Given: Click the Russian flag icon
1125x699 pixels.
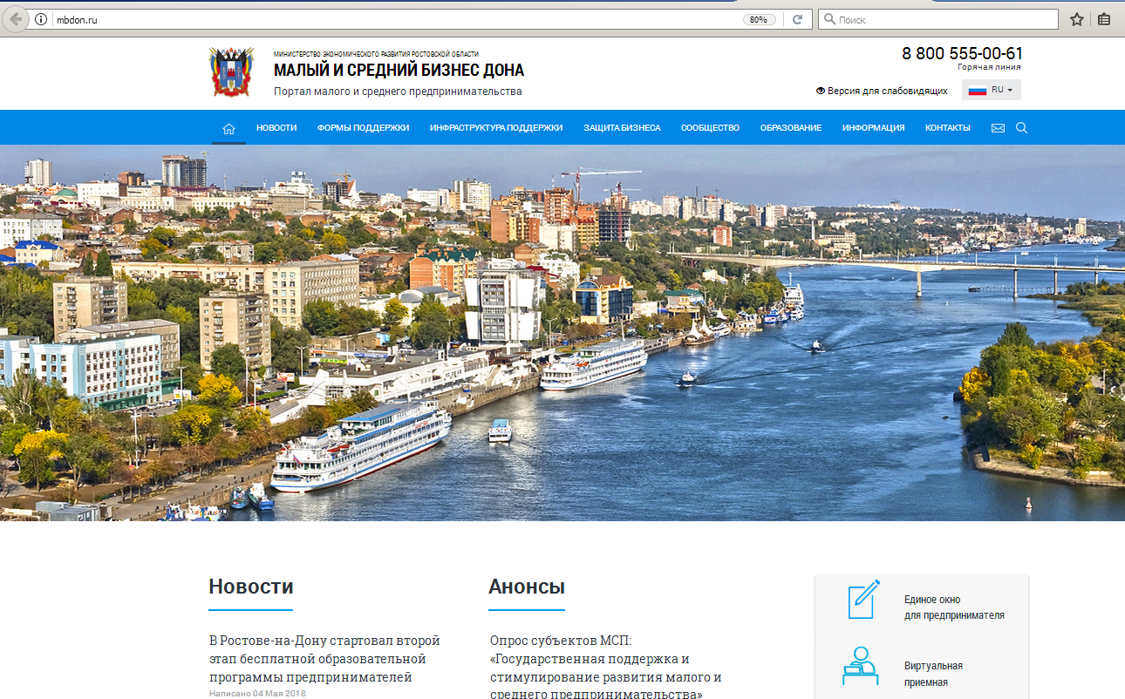Looking at the screenshot, I should [978, 90].
